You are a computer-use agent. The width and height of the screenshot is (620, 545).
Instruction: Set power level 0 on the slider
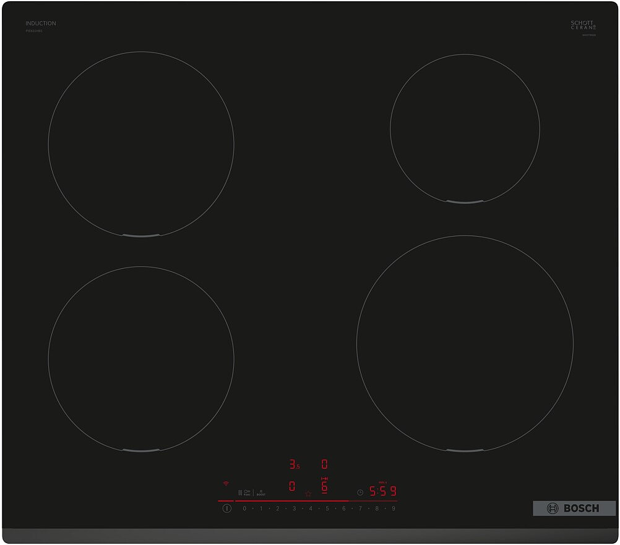tap(244, 509)
